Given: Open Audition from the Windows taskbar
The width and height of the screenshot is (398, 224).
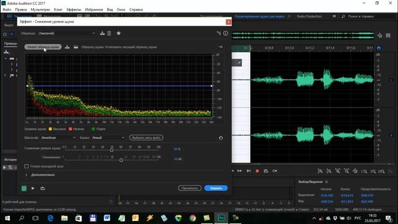Looking at the screenshot, I should pos(221,218).
